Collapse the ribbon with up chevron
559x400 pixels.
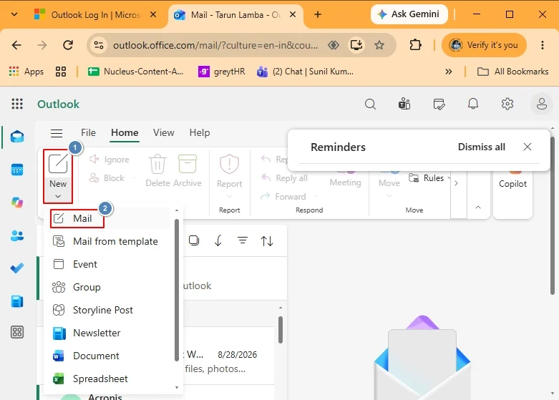click(x=478, y=208)
